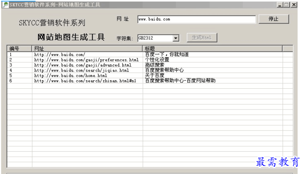Select row with gaoji/advanced.html URL
The width and height of the screenshot is (303, 174).
click(x=150, y=65)
